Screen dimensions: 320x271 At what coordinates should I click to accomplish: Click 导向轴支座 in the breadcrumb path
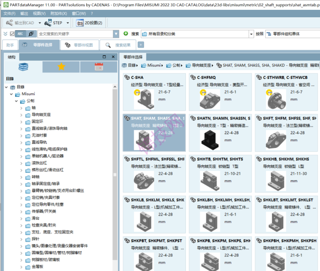[x=201, y=65]
